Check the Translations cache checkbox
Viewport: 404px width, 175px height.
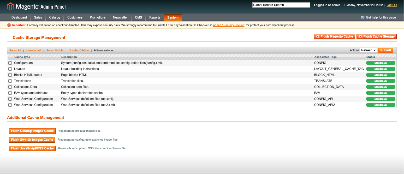[x=10, y=81]
